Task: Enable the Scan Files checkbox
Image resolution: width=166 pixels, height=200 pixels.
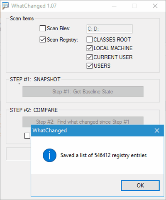Action: 43,28
